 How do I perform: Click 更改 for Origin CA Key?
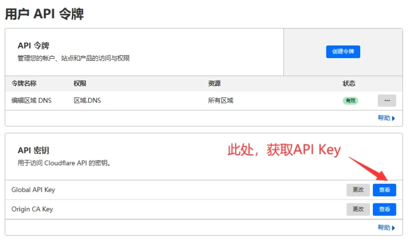[358, 209]
